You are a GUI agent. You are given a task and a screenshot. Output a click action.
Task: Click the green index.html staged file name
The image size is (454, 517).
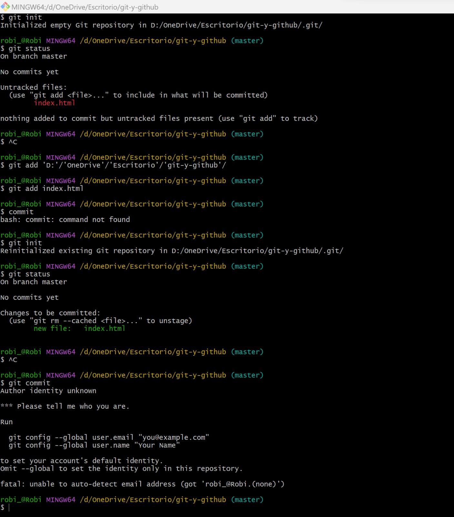(x=105, y=329)
